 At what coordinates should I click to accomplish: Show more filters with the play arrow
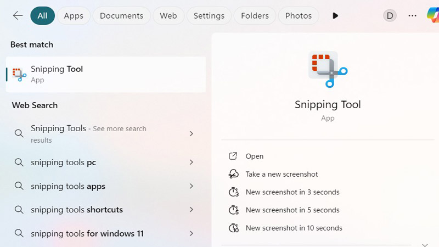pyautogui.click(x=335, y=16)
